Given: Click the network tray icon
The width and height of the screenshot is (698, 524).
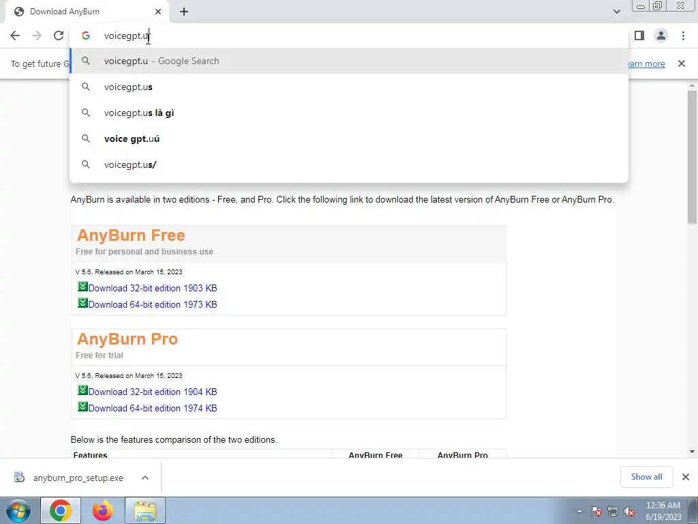Looking at the screenshot, I should click(613, 512).
